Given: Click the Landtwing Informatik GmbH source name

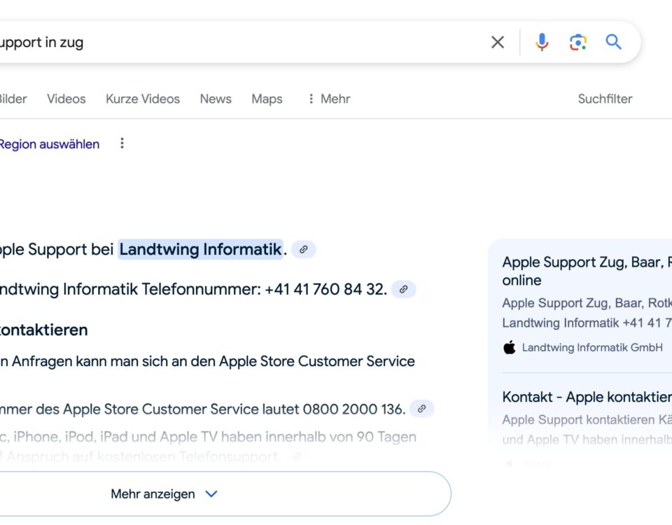Looking at the screenshot, I should pyautogui.click(x=592, y=348).
